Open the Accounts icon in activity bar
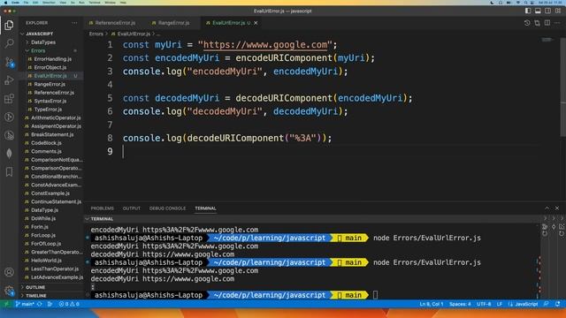Screen dimensions: 566x318 coord(10,272)
